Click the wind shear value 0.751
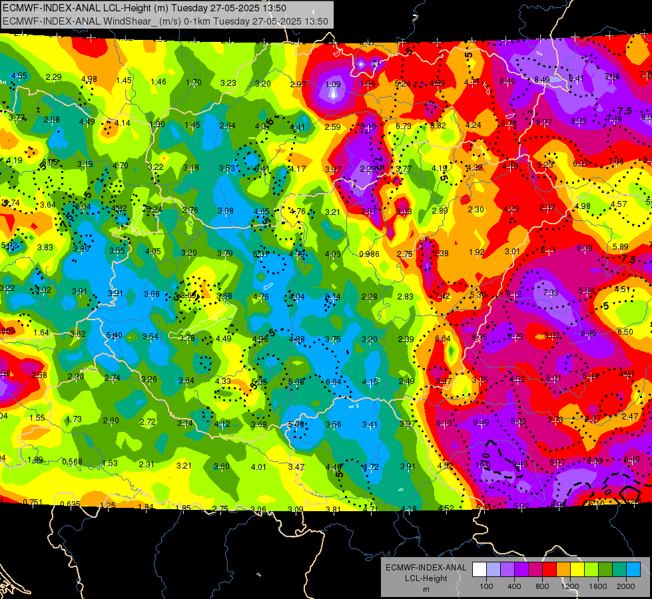The height and width of the screenshot is (599, 652). point(32,502)
